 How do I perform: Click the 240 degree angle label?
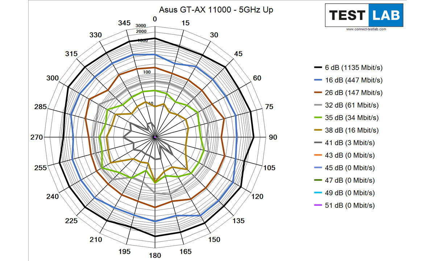point(53,196)
